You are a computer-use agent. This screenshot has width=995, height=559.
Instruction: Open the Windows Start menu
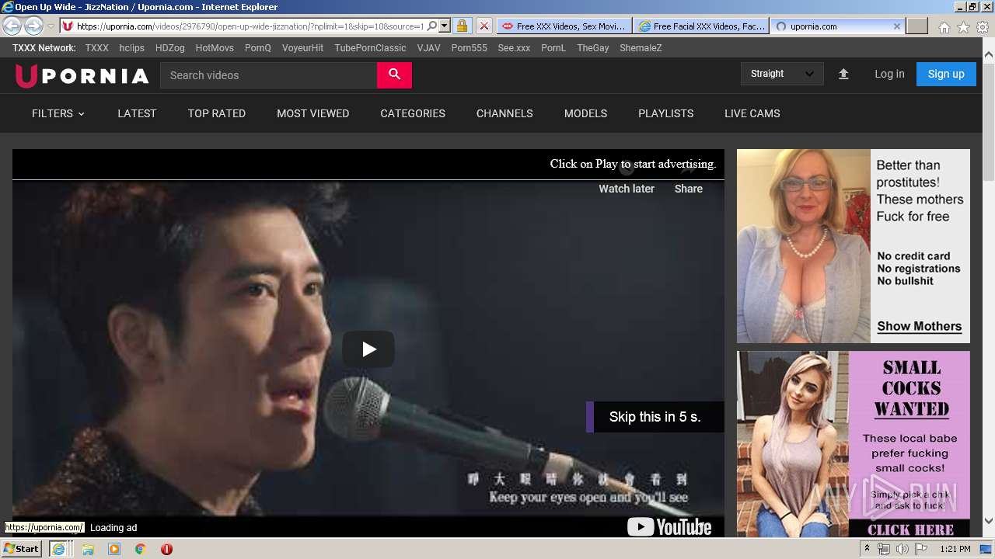pos(21,549)
